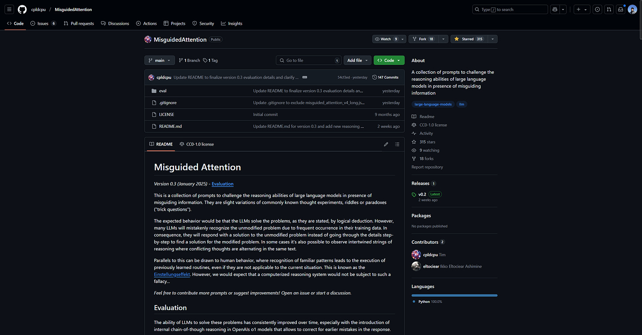This screenshot has width=642, height=335.
Task: Select the CC0-1.0 license tab
Action: pos(197,144)
